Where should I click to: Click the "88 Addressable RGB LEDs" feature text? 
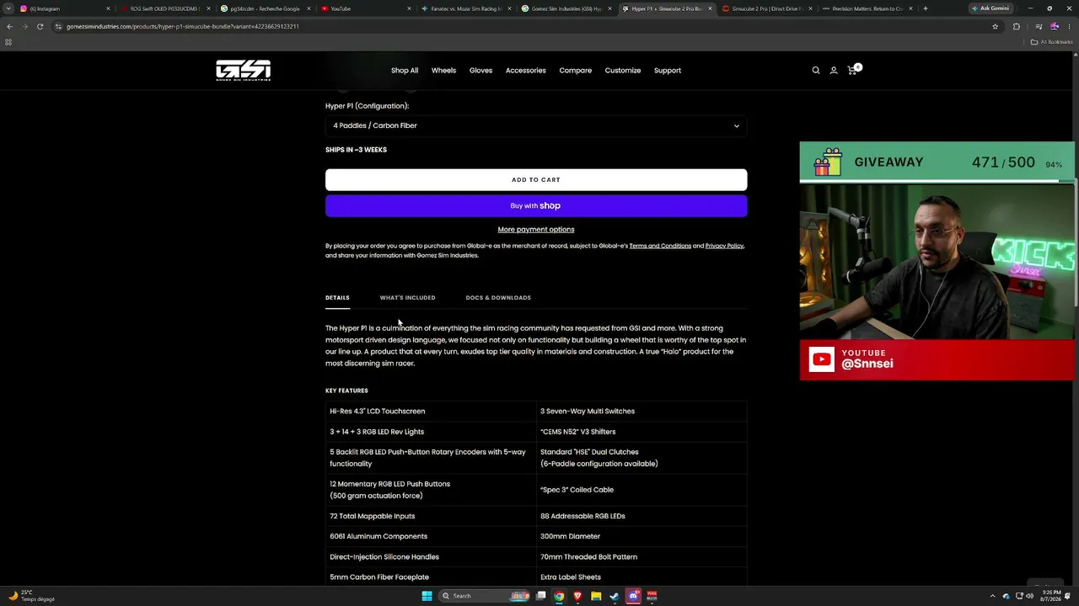[582, 516]
